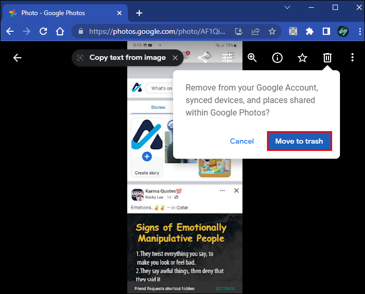Click the zoom magnifier icon

(252, 58)
